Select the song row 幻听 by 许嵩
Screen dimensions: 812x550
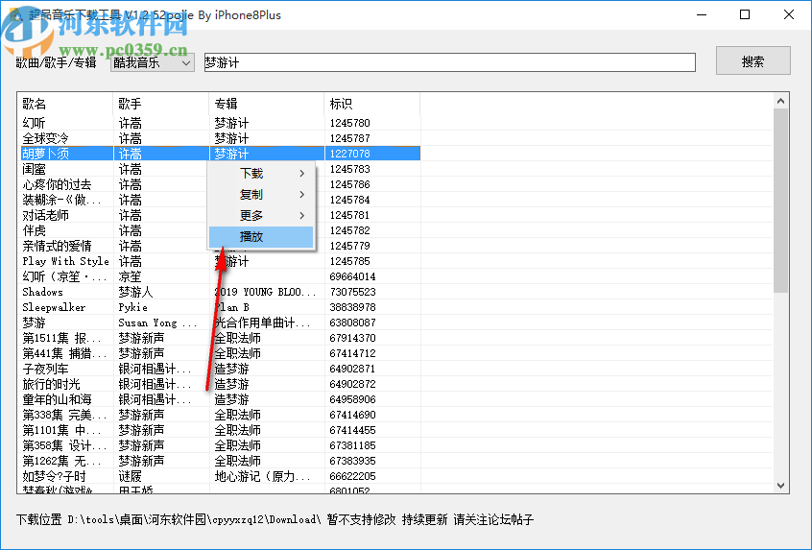pyautogui.click(x=220, y=123)
